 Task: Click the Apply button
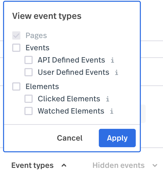(117, 138)
